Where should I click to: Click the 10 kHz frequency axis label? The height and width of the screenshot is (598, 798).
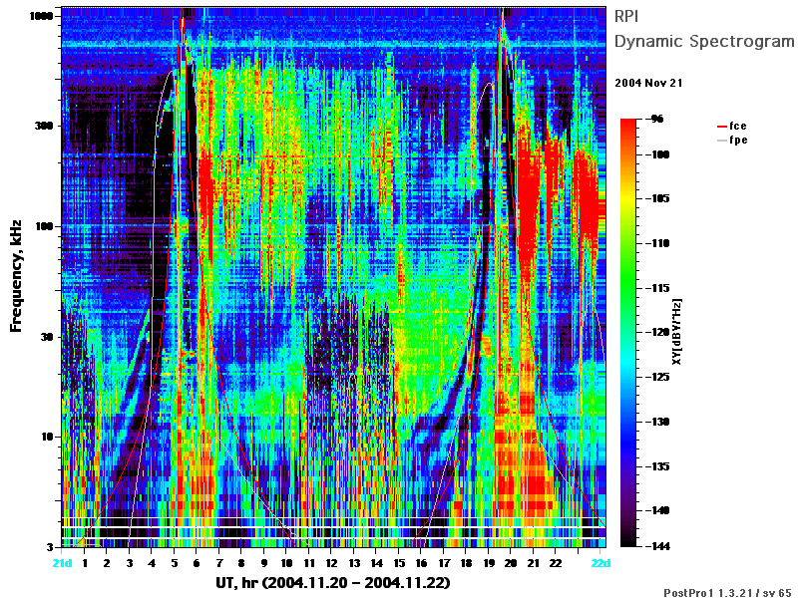[x=47, y=437]
